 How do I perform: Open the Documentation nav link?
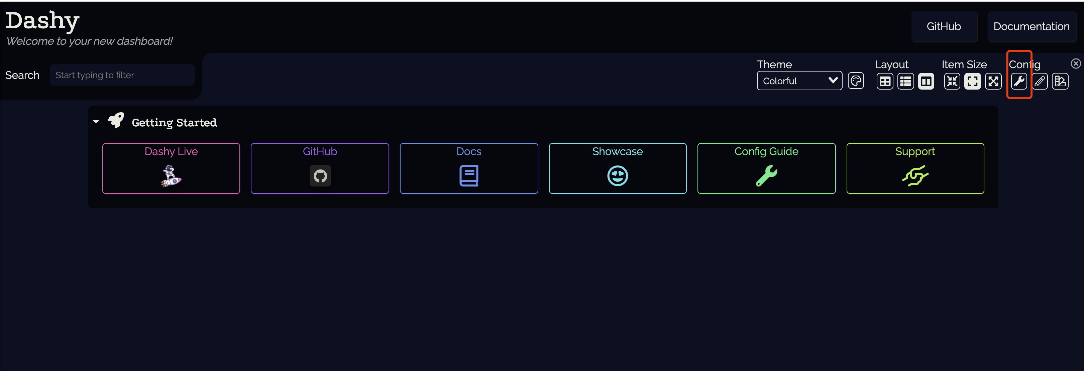point(1031,26)
